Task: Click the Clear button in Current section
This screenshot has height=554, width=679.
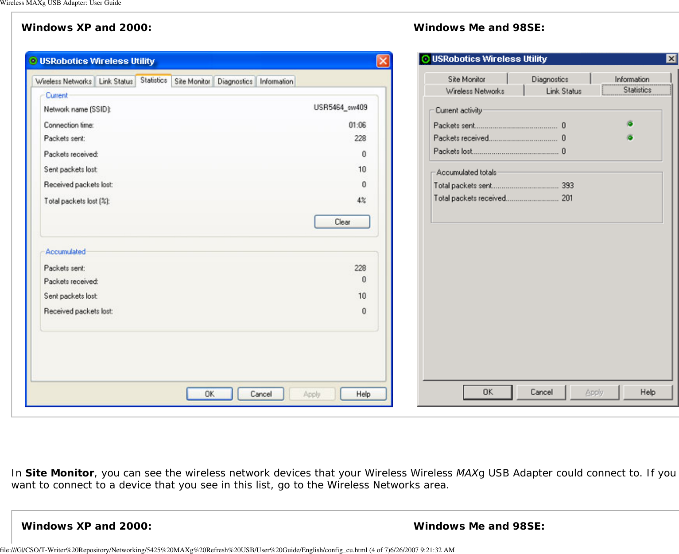Action: pyautogui.click(x=342, y=222)
